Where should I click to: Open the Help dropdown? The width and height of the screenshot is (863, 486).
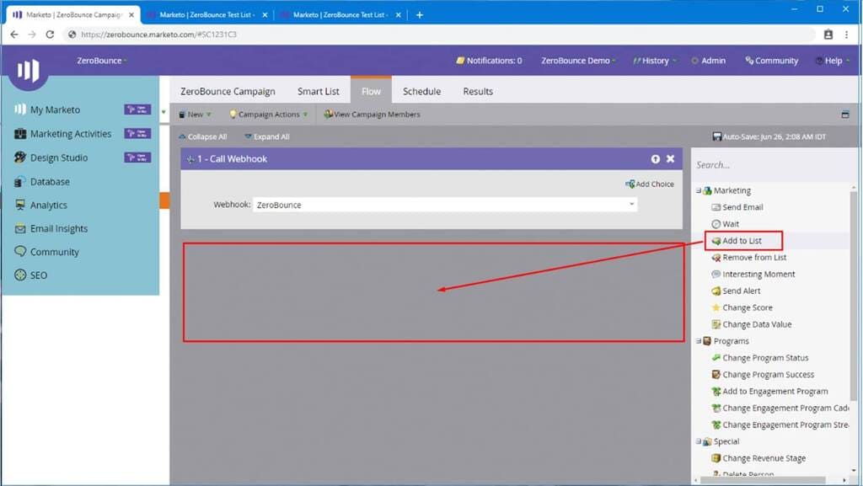833,61
